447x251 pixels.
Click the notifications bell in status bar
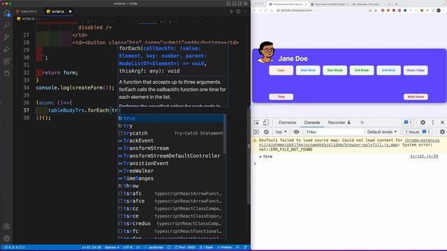click(245, 248)
